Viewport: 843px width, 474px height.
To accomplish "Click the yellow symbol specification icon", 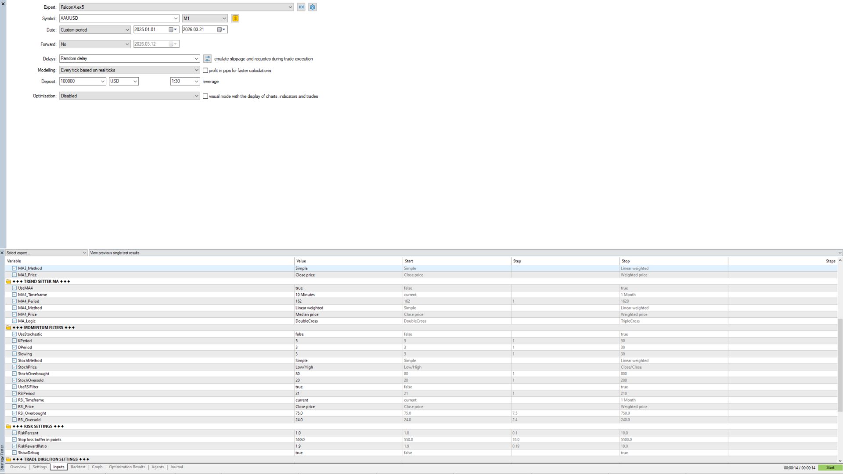I will click(235, 18).
